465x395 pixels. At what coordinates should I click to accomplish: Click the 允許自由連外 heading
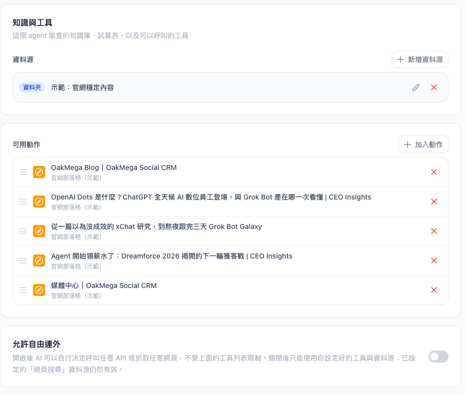pyautogui.click(x=36, y=344)
